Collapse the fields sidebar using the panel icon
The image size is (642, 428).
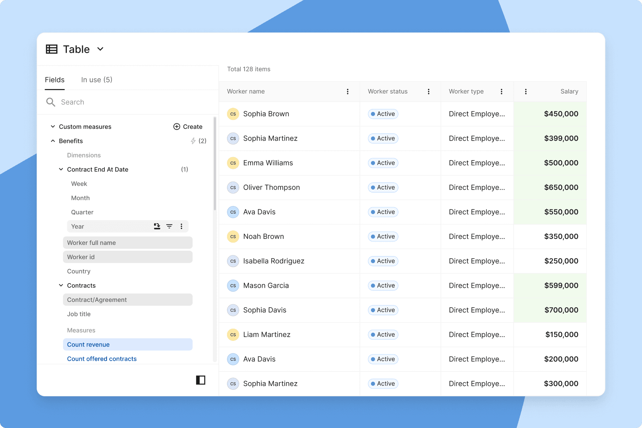[201, 380]
